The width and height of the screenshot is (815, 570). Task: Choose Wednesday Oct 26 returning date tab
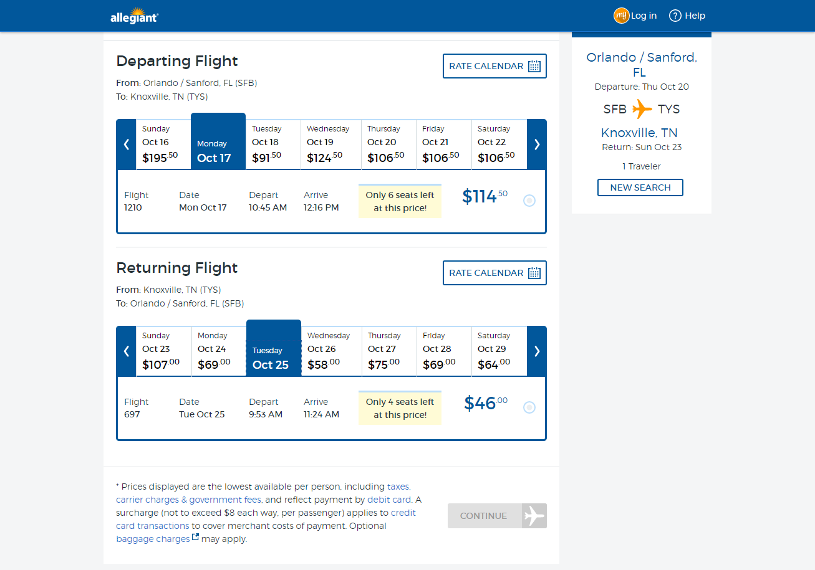331,351
